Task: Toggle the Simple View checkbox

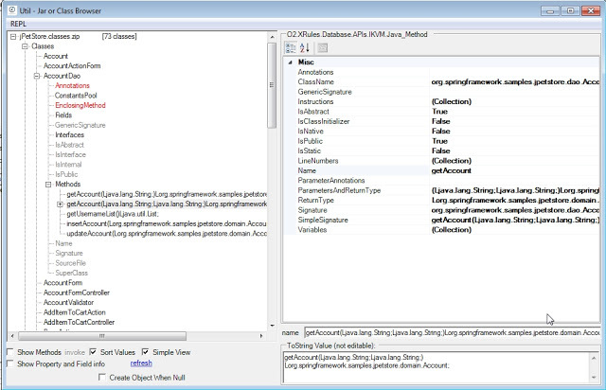Action: (x=146, y=352)
